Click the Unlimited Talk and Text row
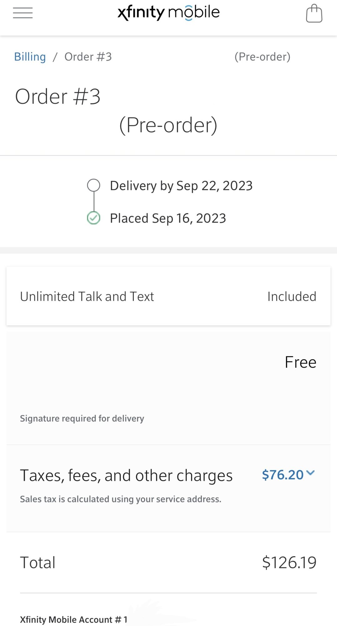The image size is (337, 626). click(87, 296)
